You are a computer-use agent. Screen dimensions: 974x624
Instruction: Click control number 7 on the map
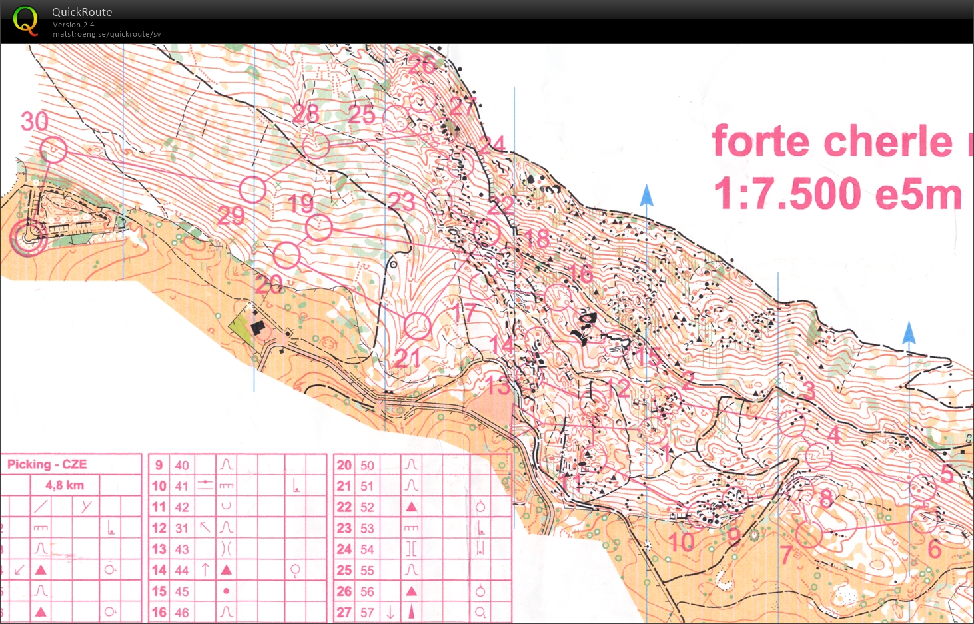(787, 554)
